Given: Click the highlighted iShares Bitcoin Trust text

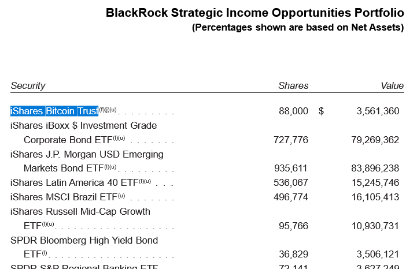Looking at the screenshot, I should pyautogui.click(x=54, y=111).
